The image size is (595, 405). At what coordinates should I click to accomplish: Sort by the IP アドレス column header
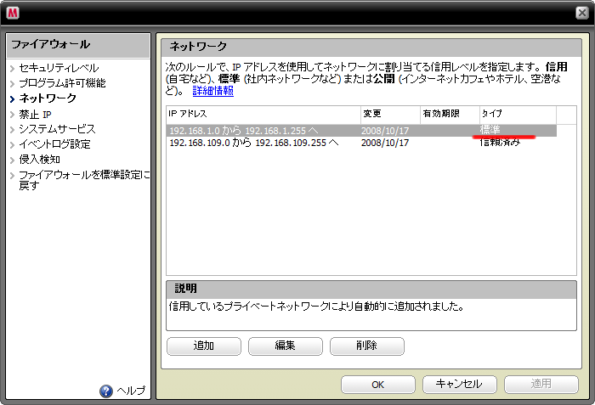pos(263,114)
